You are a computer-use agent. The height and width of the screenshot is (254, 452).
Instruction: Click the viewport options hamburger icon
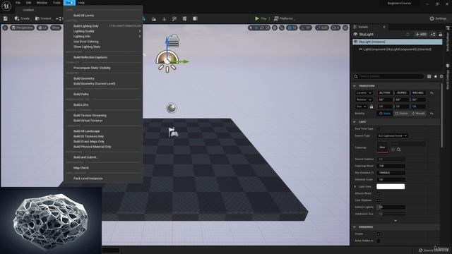(5, 28)
